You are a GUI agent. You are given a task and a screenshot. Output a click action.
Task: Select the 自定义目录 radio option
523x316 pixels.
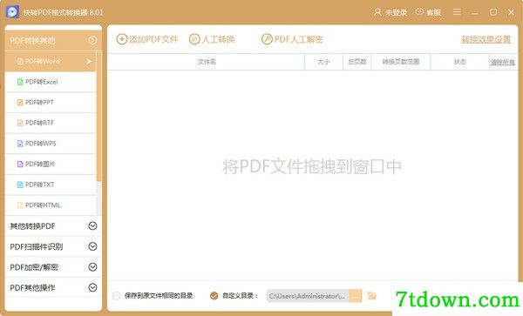(214, 296)
